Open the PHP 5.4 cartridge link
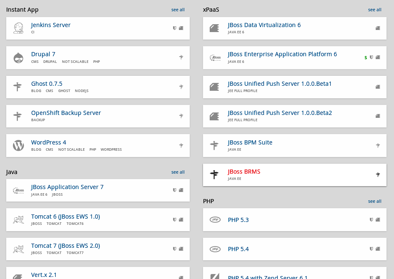Screen dimensions: 394x279 coord(238,249)
